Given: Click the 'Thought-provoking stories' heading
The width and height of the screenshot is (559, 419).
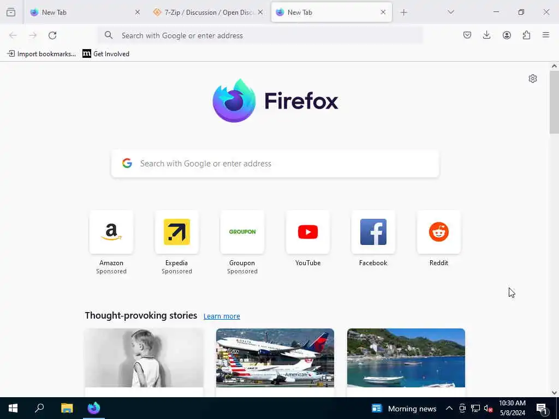Looking at the screenshot, I should coord(141,316).
